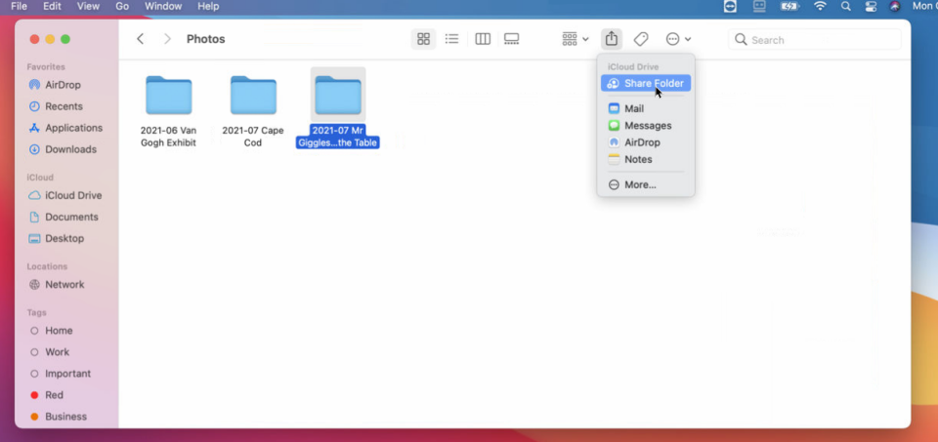Open Spotlight search in the menu bar
938x442 pixels.
[845, 7]
